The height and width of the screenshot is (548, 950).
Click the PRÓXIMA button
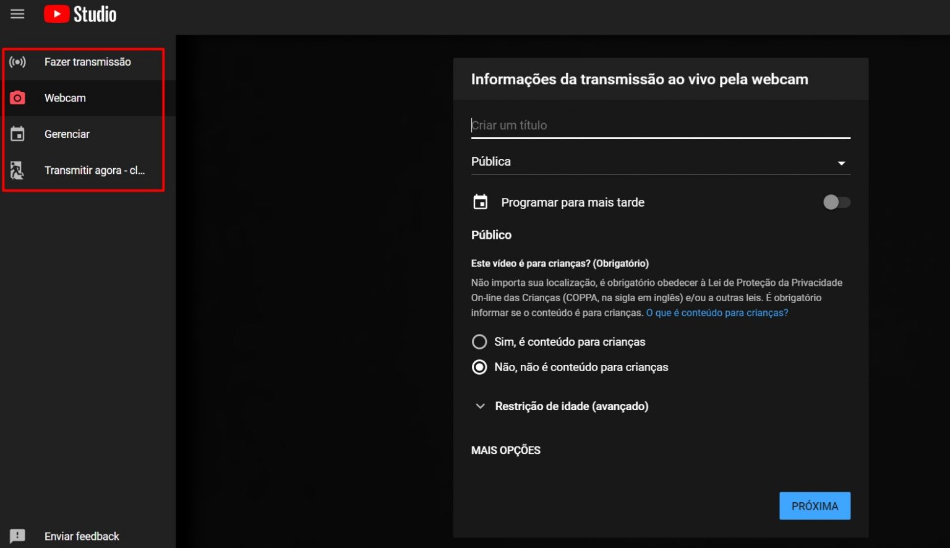(814, 506)
